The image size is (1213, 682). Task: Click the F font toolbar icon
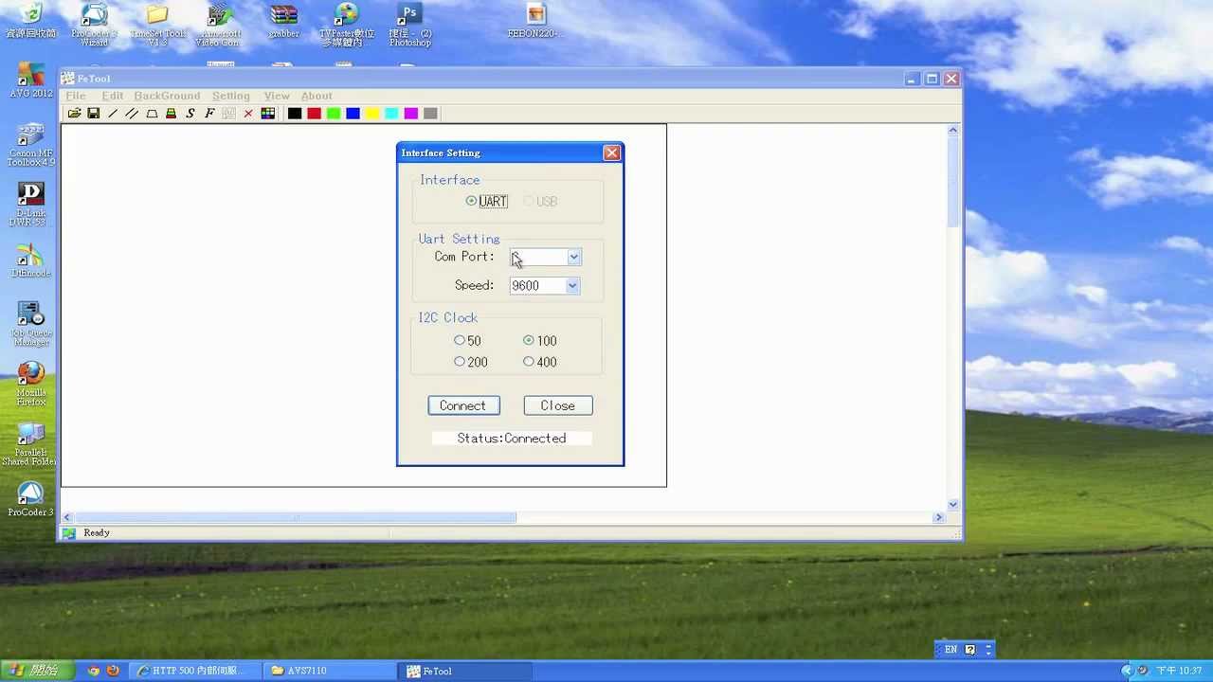coord(209,114)
